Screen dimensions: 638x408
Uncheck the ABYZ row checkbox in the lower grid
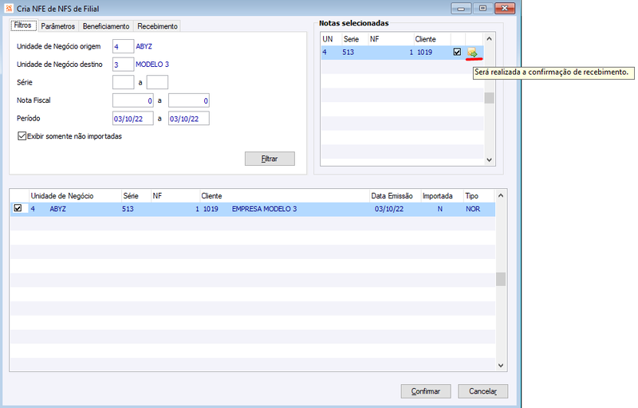(18, 208)
